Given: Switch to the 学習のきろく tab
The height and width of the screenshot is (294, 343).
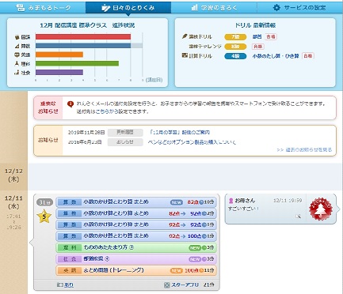Looking at the screenshot, I should point(214,7).
